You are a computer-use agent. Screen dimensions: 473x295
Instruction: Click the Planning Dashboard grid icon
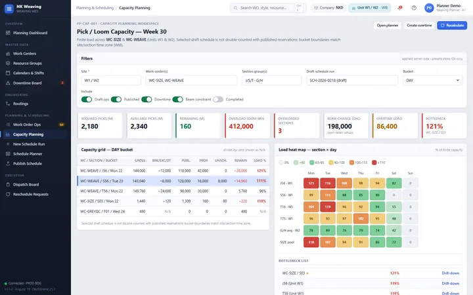[8, 33]
